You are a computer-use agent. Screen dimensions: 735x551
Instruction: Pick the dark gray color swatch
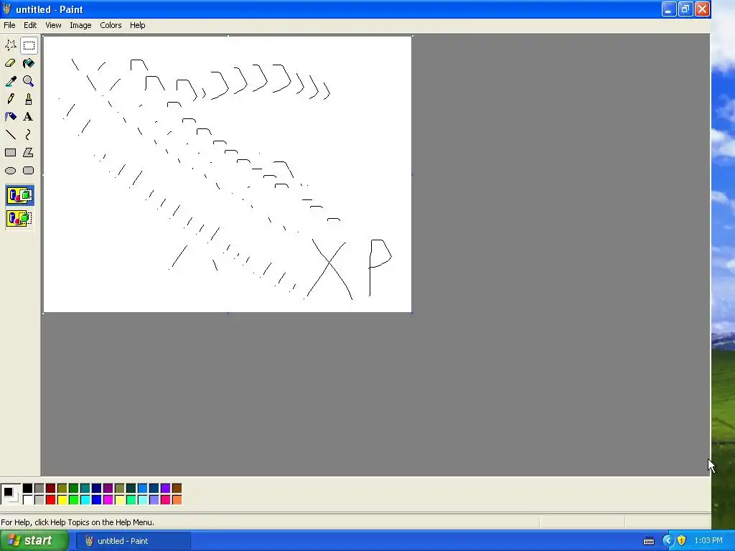pyautogui.click(x=39, y=489)
